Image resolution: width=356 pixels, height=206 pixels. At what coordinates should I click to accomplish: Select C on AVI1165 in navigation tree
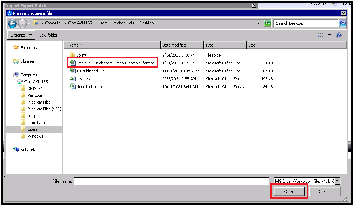coord(36,82)
